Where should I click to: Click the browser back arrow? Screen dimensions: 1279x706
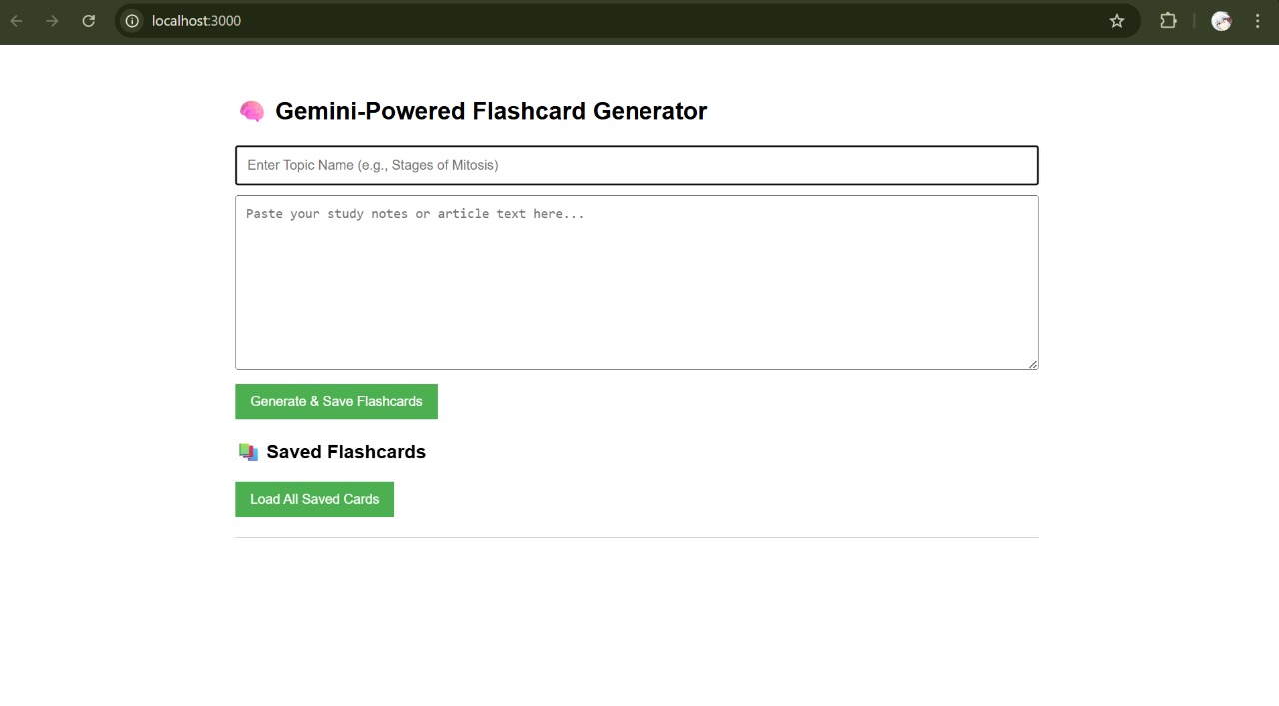click(17, 21)
